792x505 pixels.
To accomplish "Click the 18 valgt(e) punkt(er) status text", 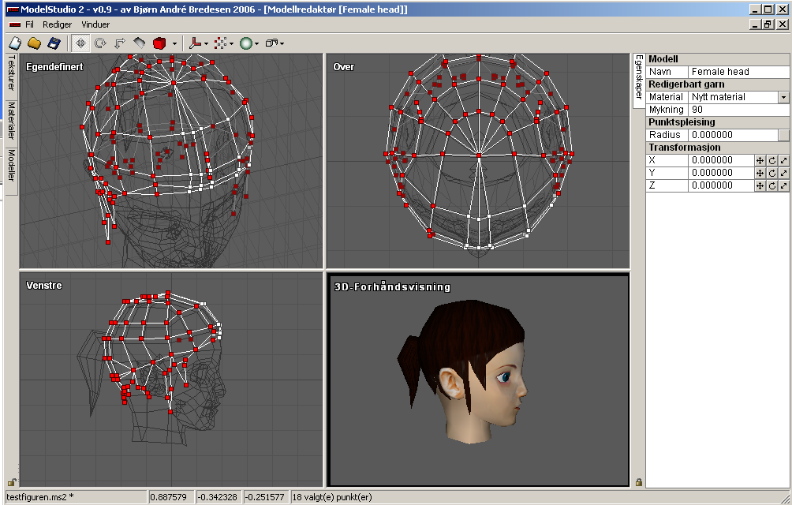I will pos(332,497).
